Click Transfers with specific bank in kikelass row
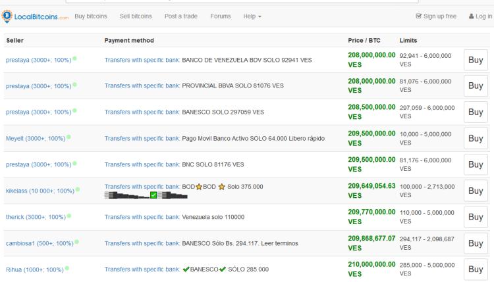Screen dimensions: 494x282 coord(142,187)
